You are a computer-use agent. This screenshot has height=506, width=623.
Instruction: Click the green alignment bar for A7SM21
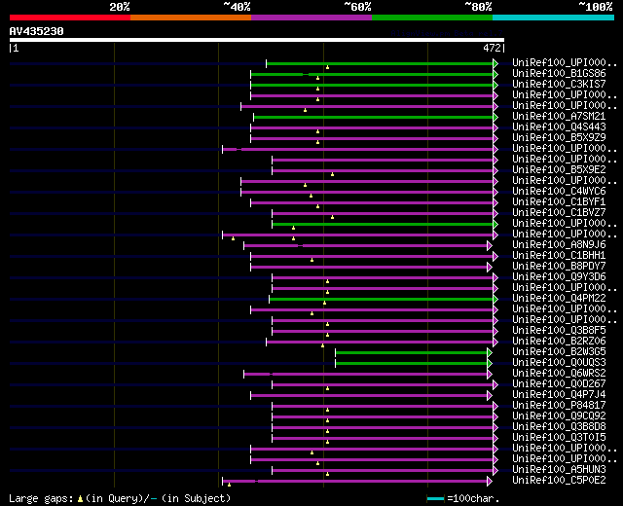coord(374,117)
